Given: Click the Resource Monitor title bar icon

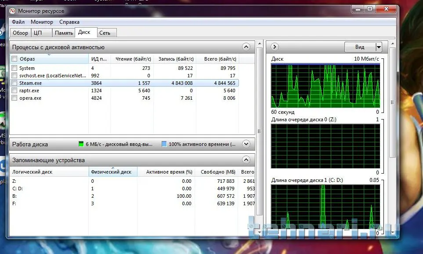Looking at the screenshot, I should (12, 11).
